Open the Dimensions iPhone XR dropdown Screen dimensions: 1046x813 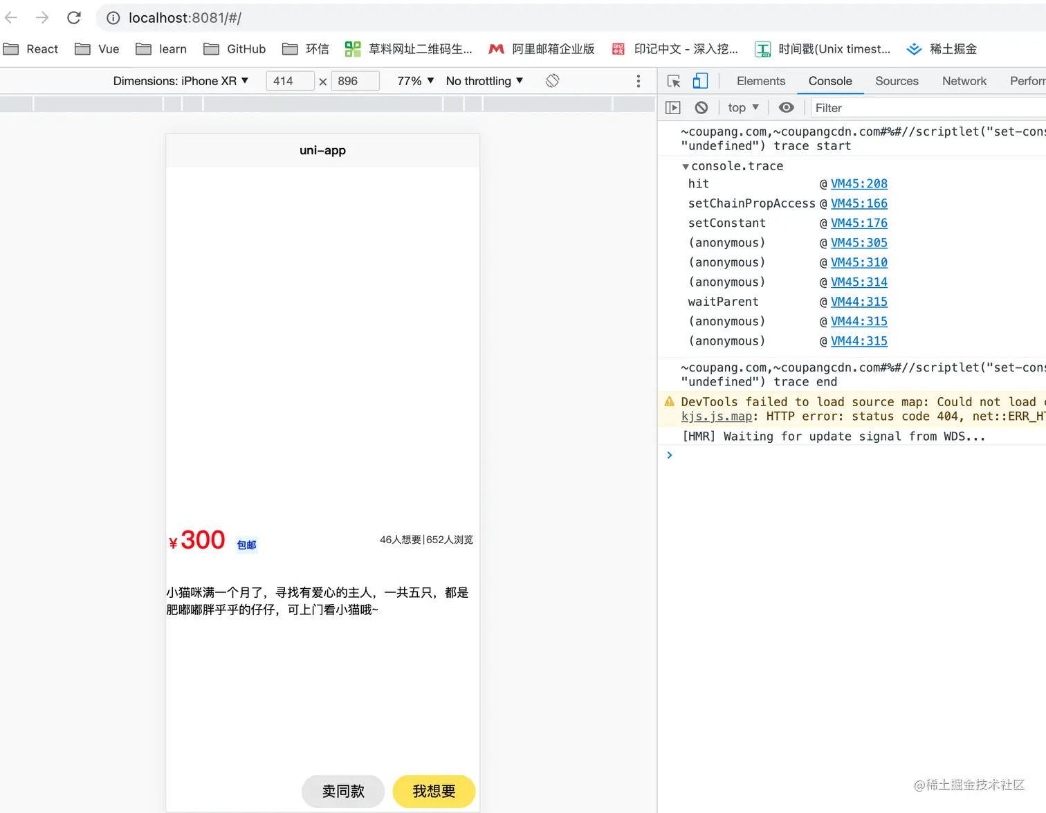pos(181,81)
